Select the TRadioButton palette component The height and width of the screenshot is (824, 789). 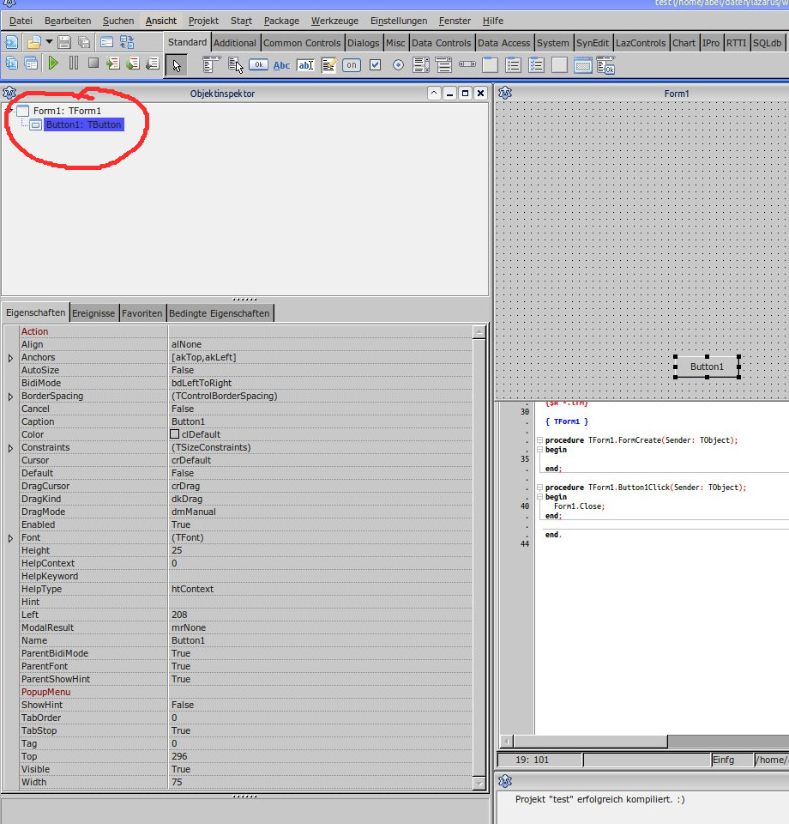pyautogui.click(x=398, y=64)
